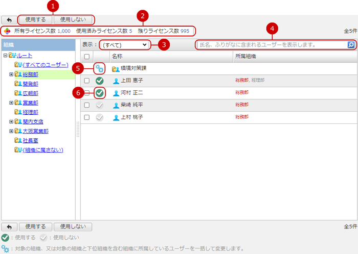Click the bulk-change gear icon for 環境対策課
358x254 pixels.
[x=100, y=68]
